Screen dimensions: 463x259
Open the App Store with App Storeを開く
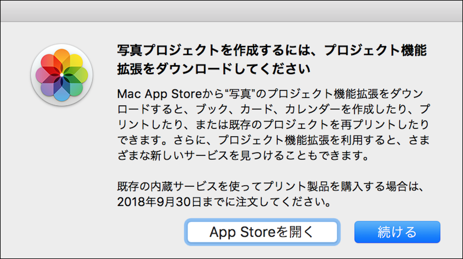coord(262,232)
